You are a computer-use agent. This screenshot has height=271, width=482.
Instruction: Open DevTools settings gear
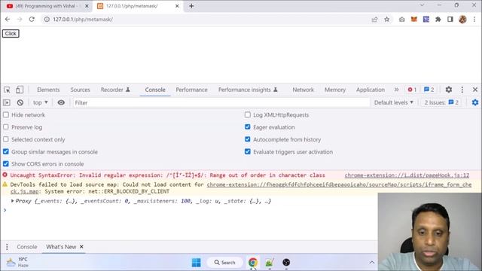click(x=449, y=90)
